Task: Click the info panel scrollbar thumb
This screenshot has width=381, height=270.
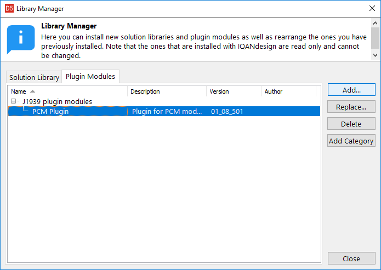Action: [x=375, y=38]
